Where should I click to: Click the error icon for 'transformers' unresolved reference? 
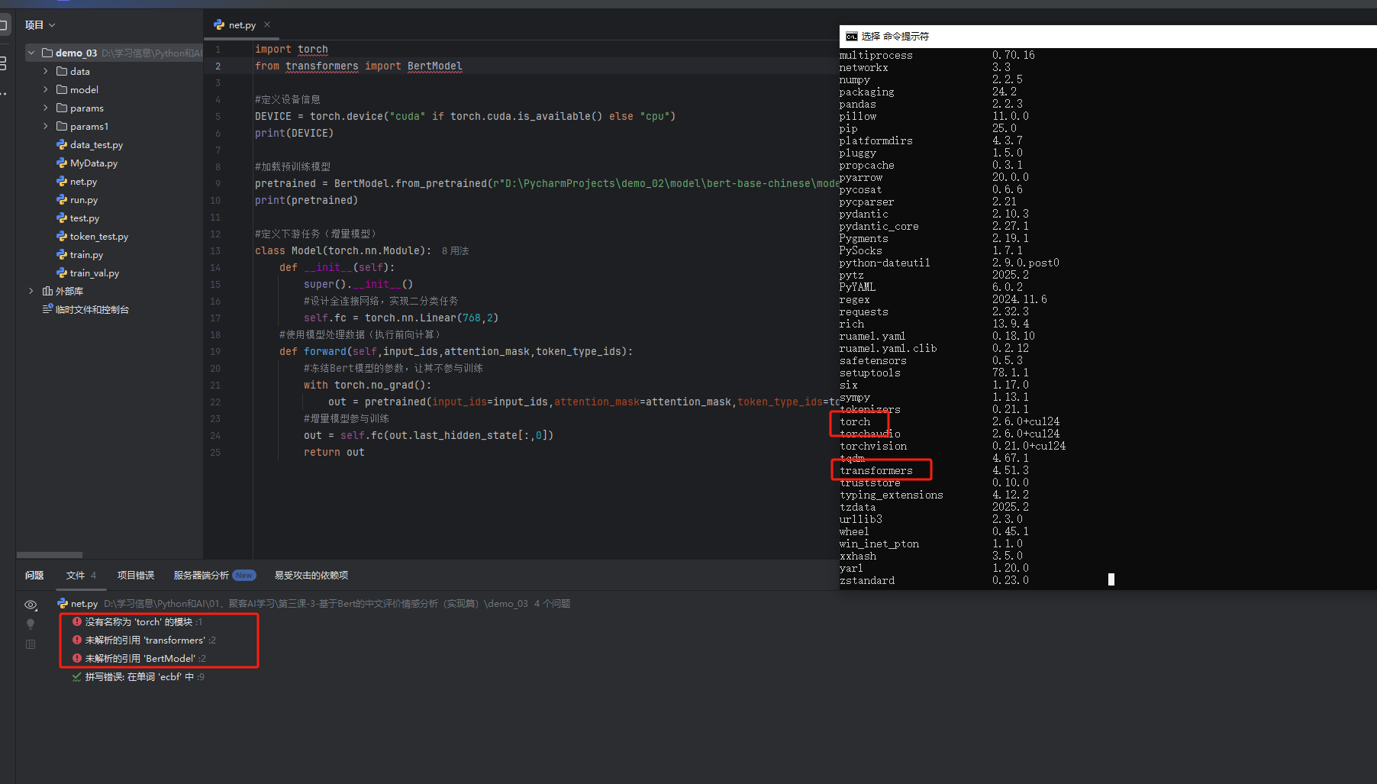point(77,640)
